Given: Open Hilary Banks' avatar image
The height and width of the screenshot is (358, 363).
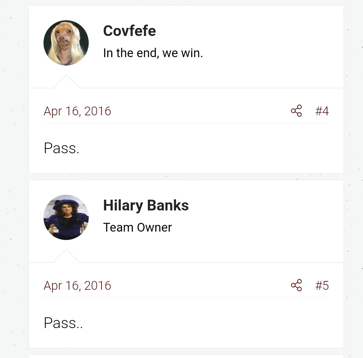Looking at the screenshot, I should coord(66,217).
